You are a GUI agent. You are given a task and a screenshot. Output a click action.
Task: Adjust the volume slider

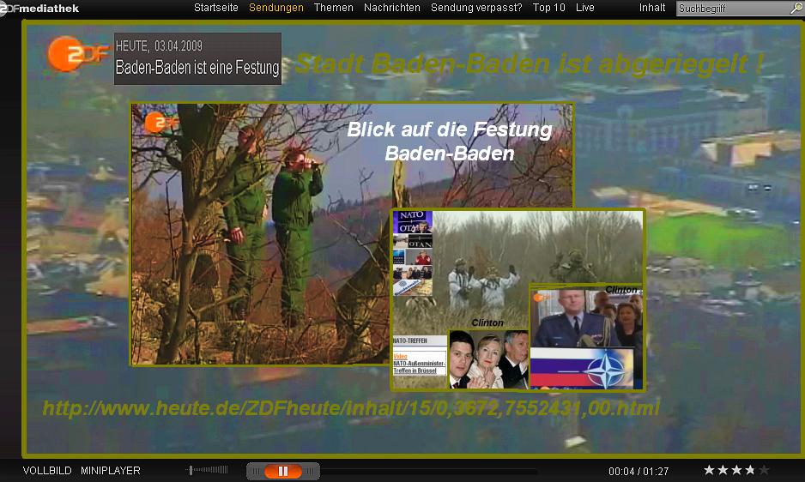(207, 470)
